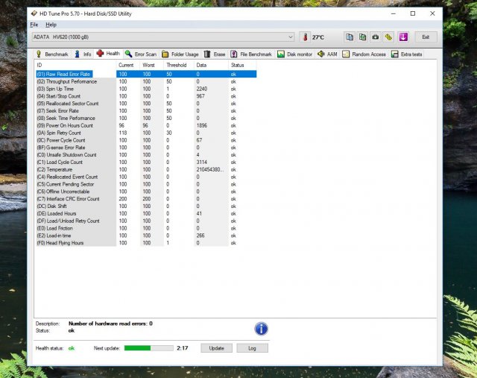The height and width of the screenshot is (378, 477).
Task: Select the (DE) Loaded Hours row
Action: 146,213
